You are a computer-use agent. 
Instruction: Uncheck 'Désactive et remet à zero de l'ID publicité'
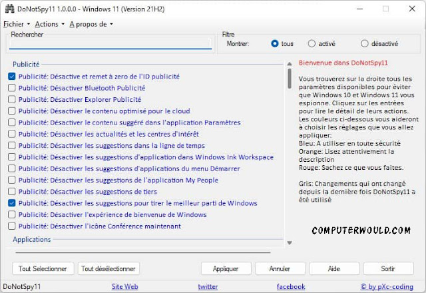click(12, 77)
